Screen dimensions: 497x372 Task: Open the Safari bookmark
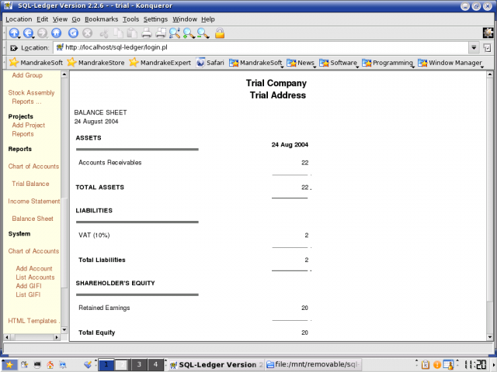click(x=210, y=63)
